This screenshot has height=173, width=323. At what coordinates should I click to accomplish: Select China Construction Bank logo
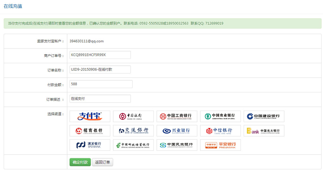coord(264,116)
